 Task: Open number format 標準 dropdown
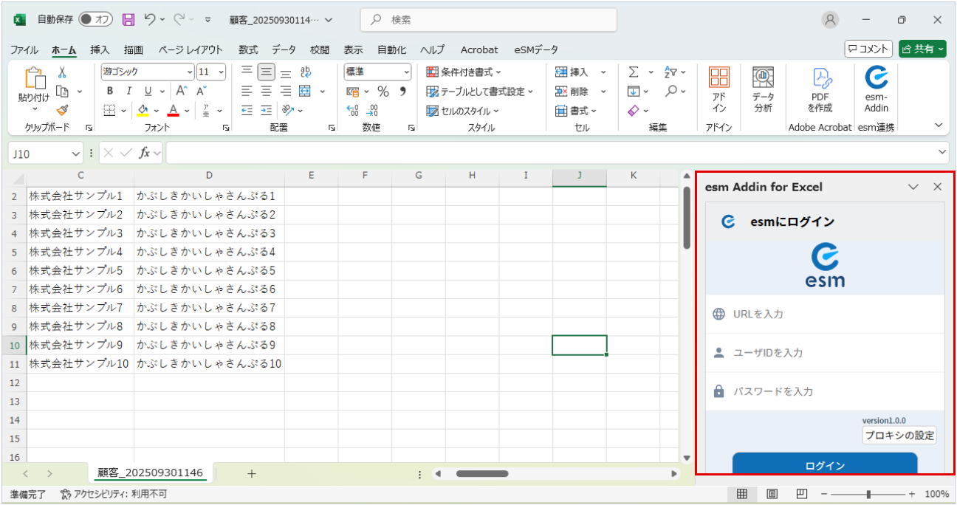tap(406, 72)
